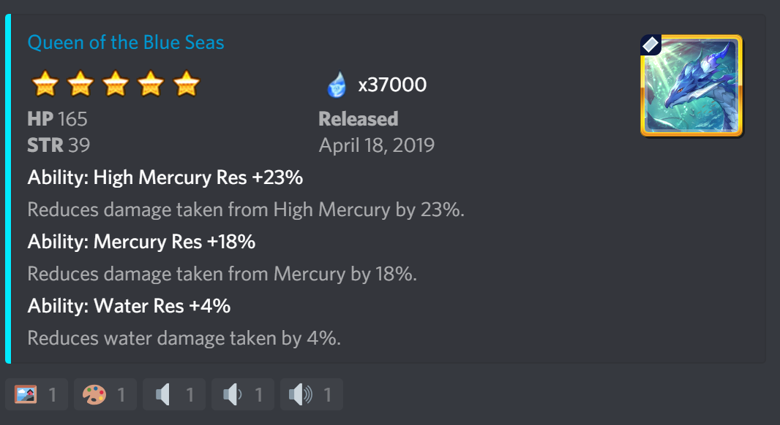Click the diamond badge on the thumbnail
This screenshot has width=780, height=425.
(650, 45)
